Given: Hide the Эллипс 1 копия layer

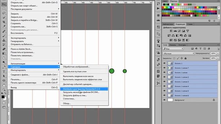Looking at the screenshot, I should [164, 72].
